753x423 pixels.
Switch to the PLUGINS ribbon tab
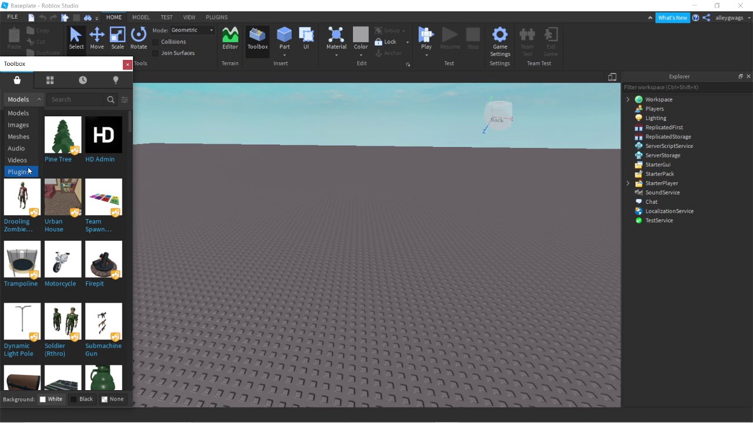click(x=216, y=18)
